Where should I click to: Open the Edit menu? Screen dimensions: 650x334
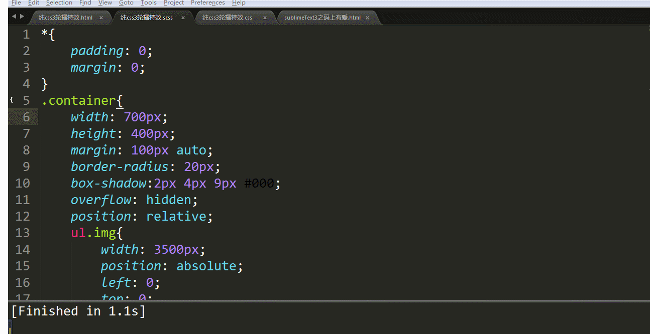click(34, 3)
